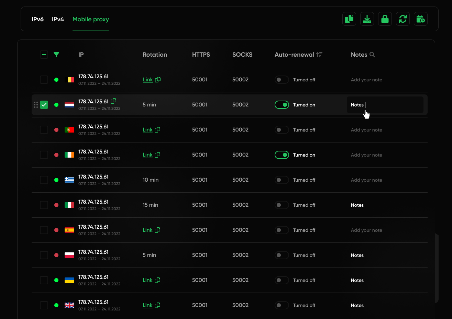Click the refresh arrows icon in top toolbar
The height and width of the screenshot is (319, 452).
(403, 19)
